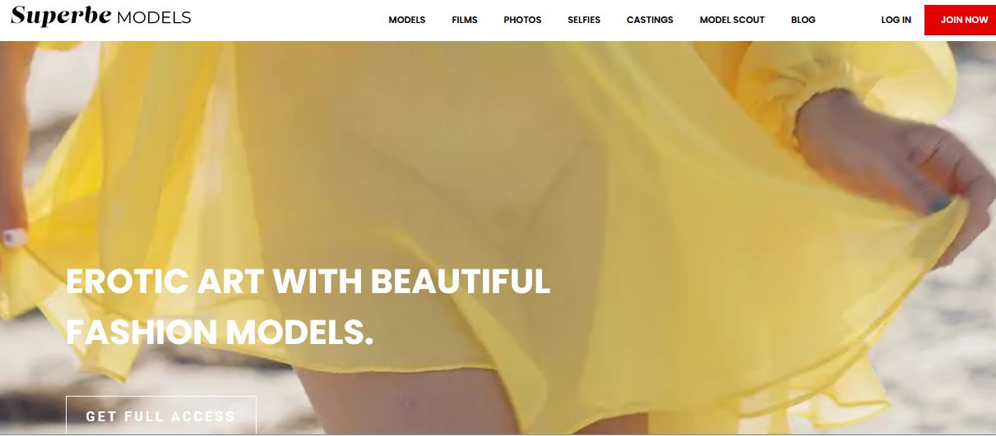Click the "EROTIC ART WITH BEAUTIFUL" headline line
Viewport: 996px width, 436px height.
click(308, 282)
